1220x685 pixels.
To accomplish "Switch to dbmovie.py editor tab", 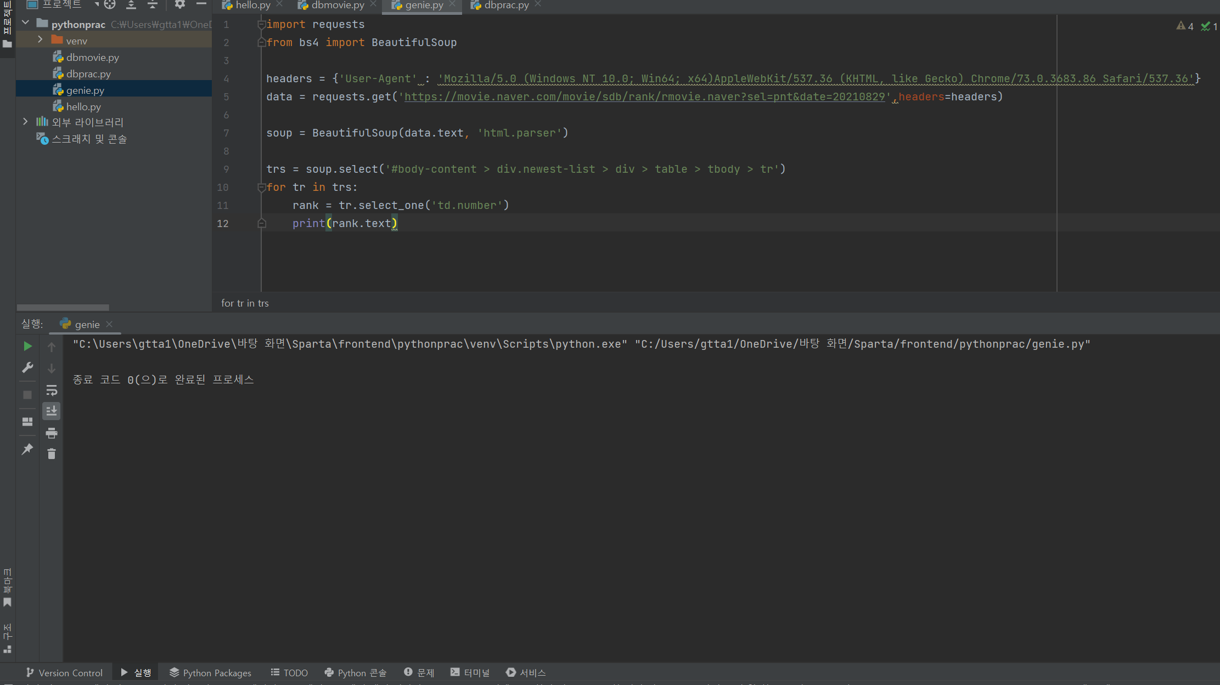I will [337, 5].
